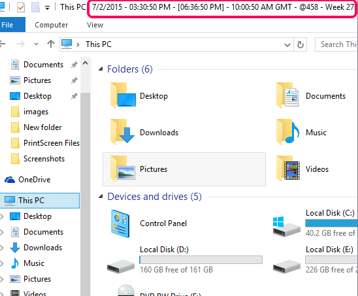
Task: Click the Refresh icon beside the address bar
Action: tap(301, 44)
